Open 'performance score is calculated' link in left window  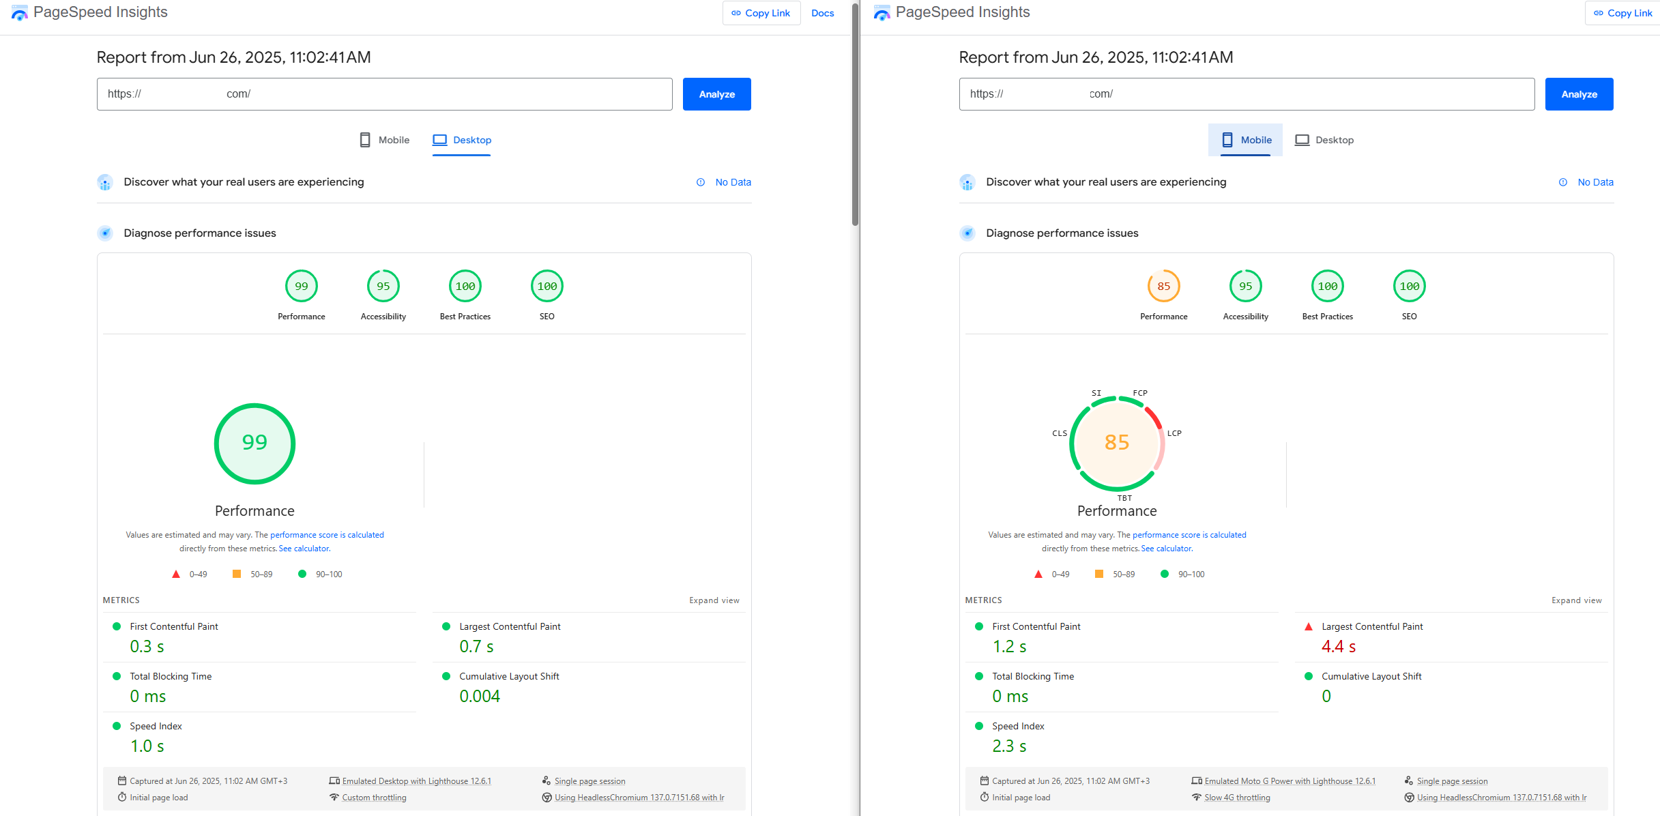point(327,535)
